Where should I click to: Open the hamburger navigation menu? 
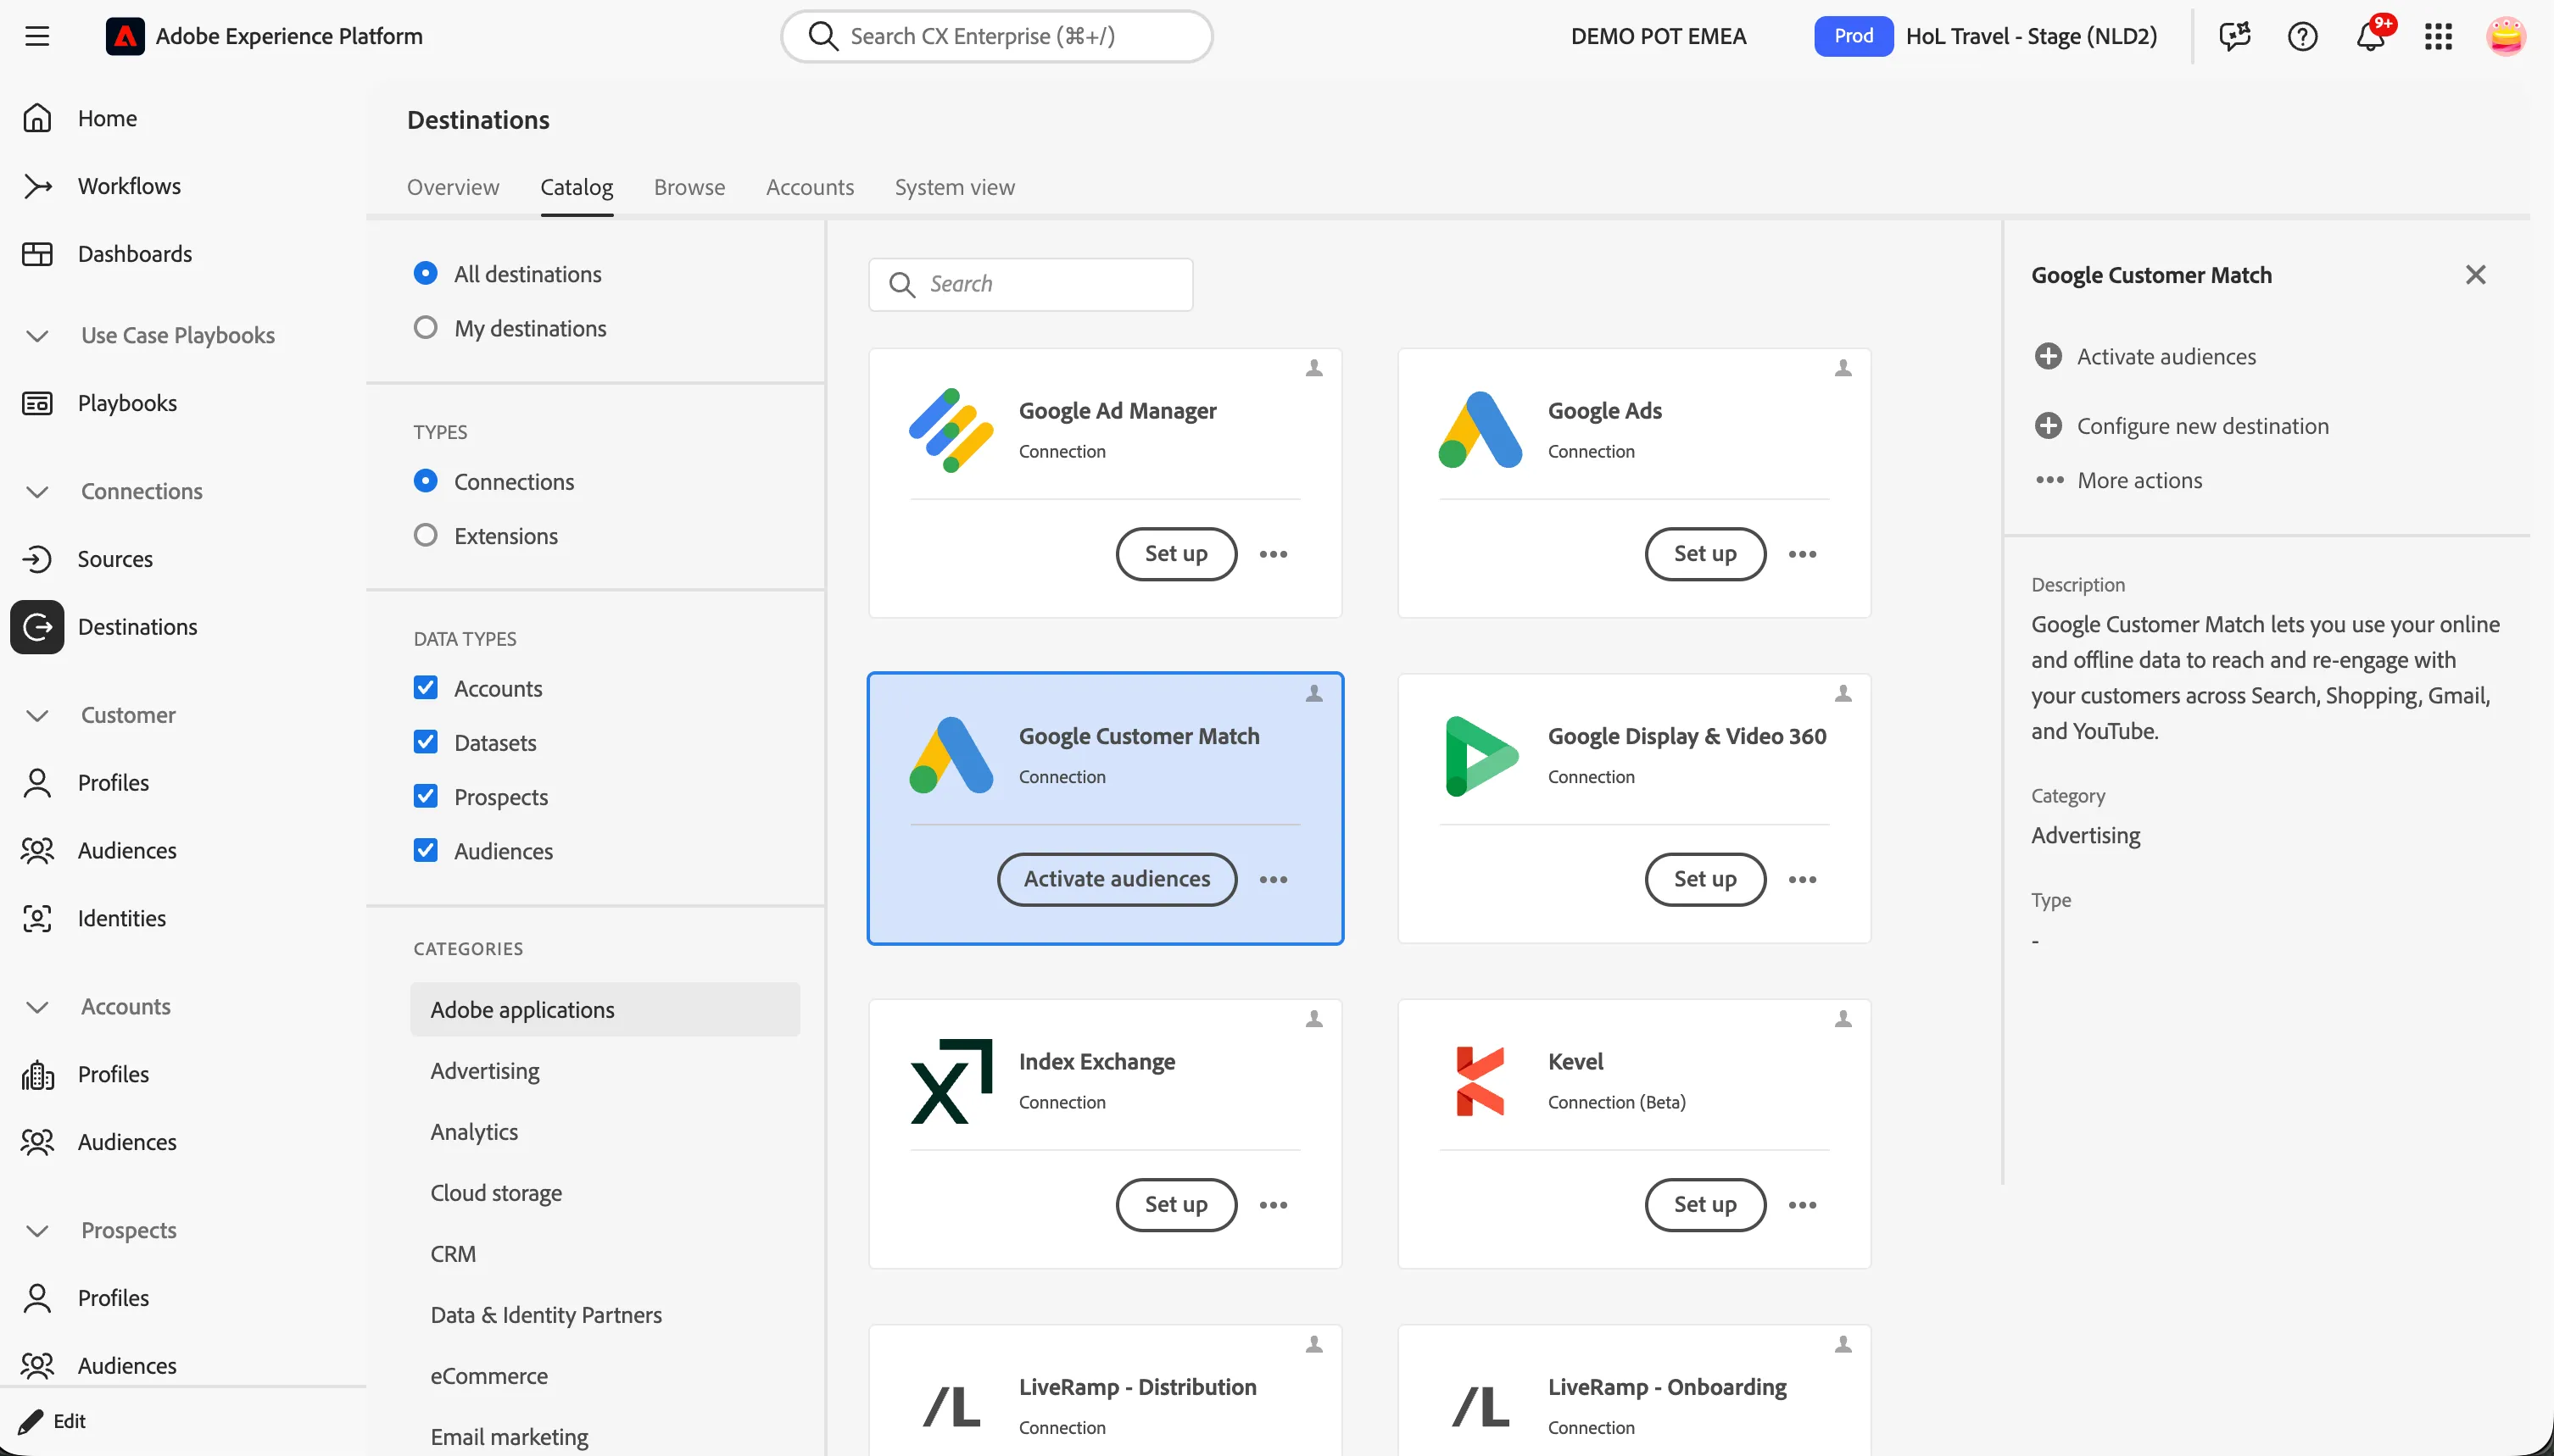(37, 36)
